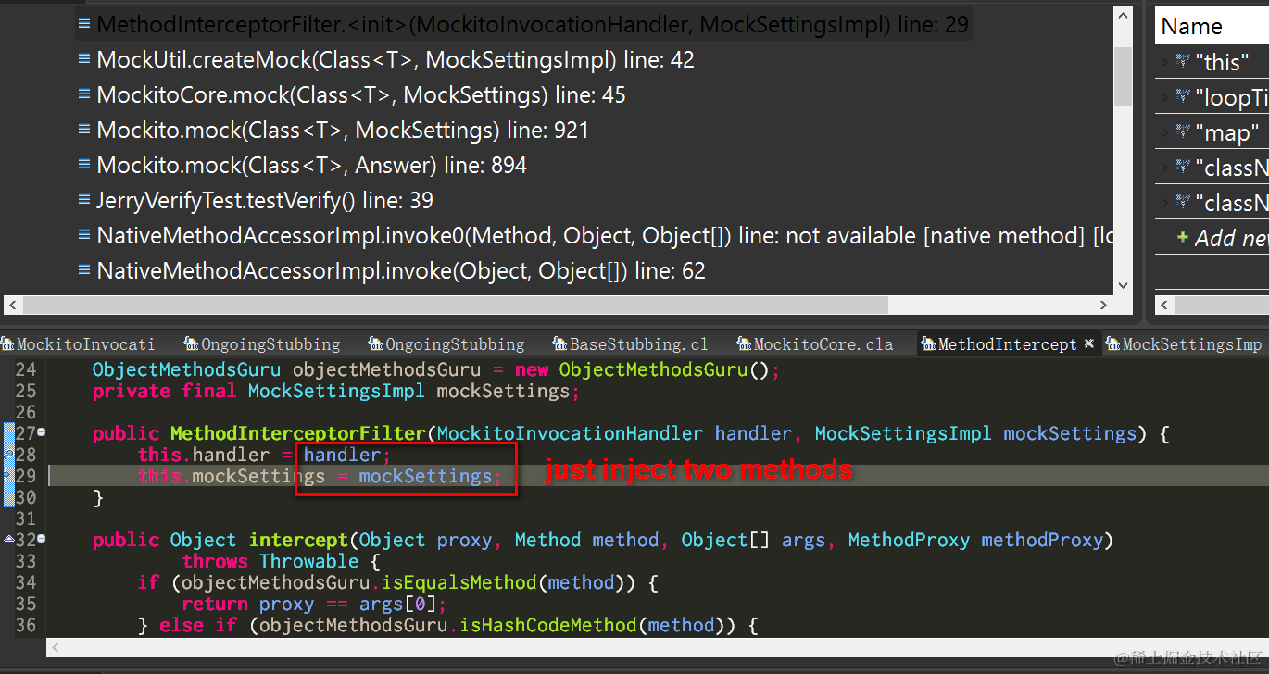Click isHashCodeMethod call on line 36

pyautogui.click(x=548, y=625)
